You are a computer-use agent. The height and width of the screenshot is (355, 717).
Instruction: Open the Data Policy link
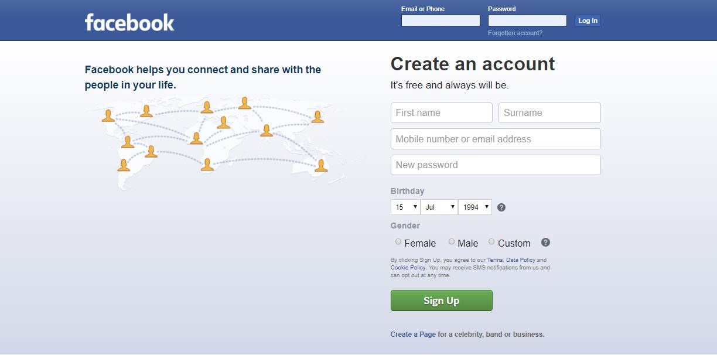[520, 260]
